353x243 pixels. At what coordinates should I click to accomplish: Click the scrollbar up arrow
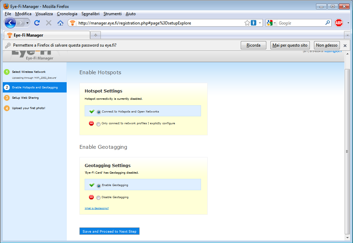coord(347,54)
